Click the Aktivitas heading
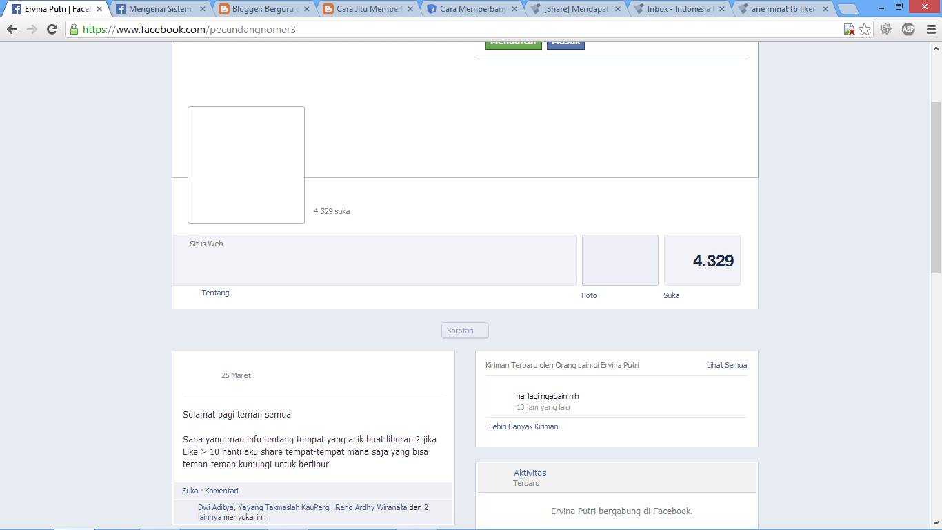 point(530,473)
